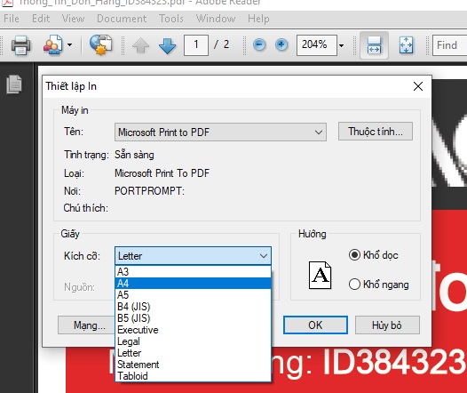Choose Legal paper size
The height and width of the screenshot is (393, 467).
[x=193, y=341]
